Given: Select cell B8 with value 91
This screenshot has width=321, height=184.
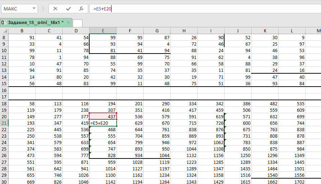Looking at the screenshot, I should click(x=22, y=37).
